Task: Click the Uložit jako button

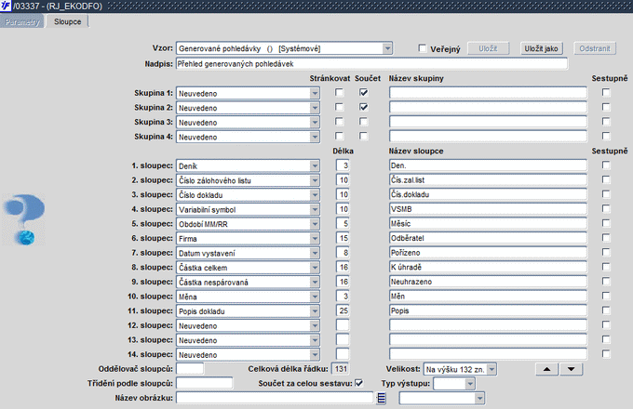Action: tap(541, 48)
